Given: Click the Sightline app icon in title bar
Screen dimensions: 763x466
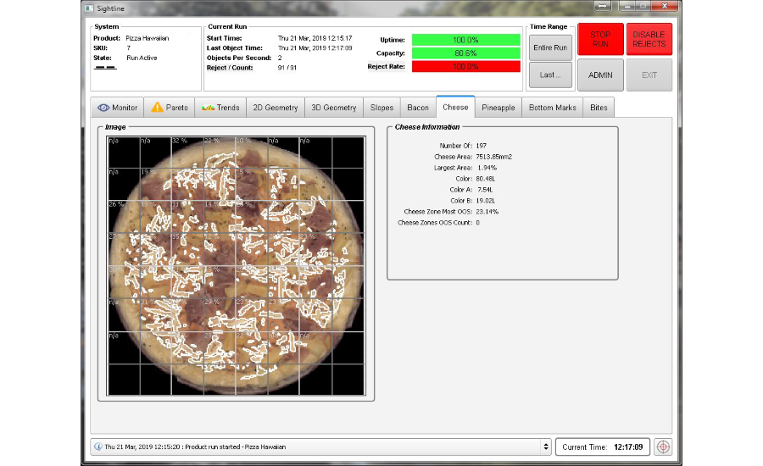Looking at the screenshot, I should 91,8.
